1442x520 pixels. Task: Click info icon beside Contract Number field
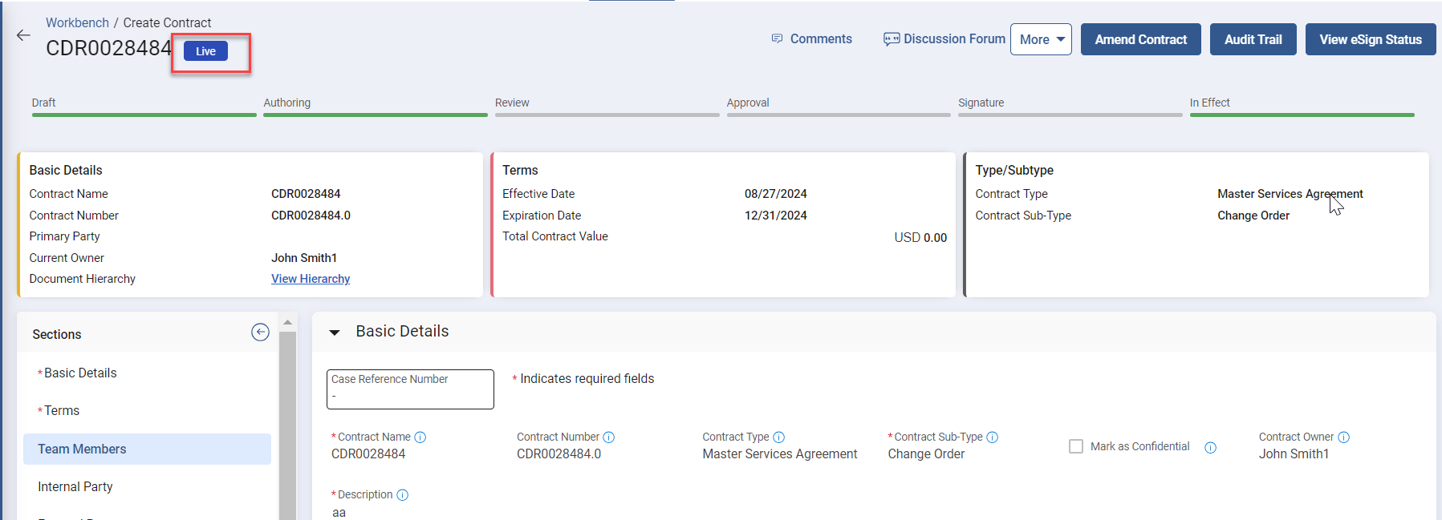coord(609,437)
